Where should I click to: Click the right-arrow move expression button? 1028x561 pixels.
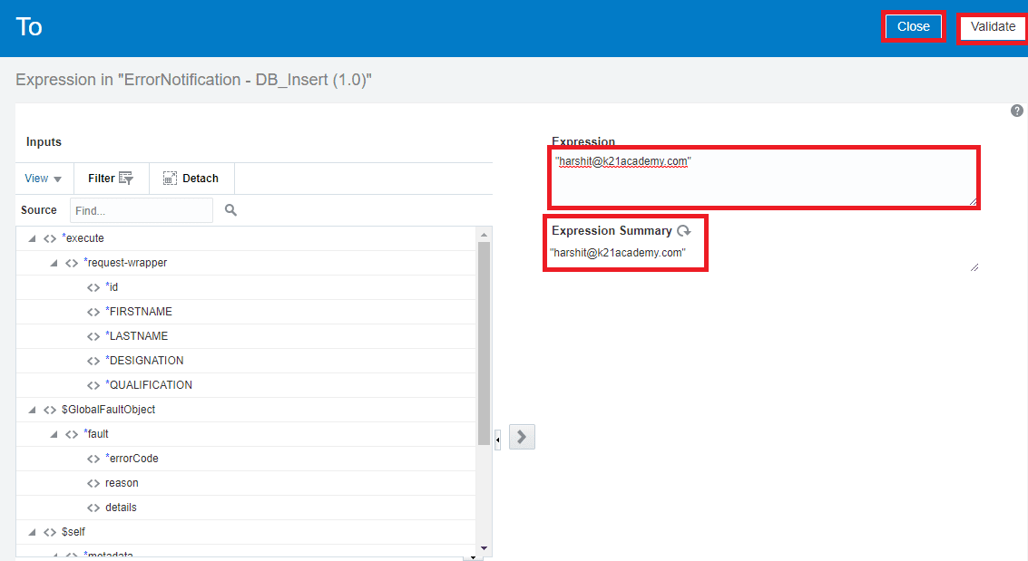(521, 436)
